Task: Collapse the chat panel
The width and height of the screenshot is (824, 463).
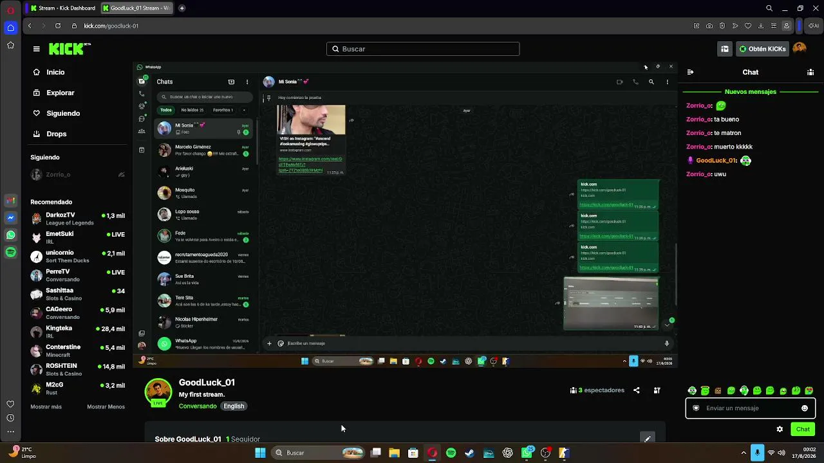Action: pos(690,72)
